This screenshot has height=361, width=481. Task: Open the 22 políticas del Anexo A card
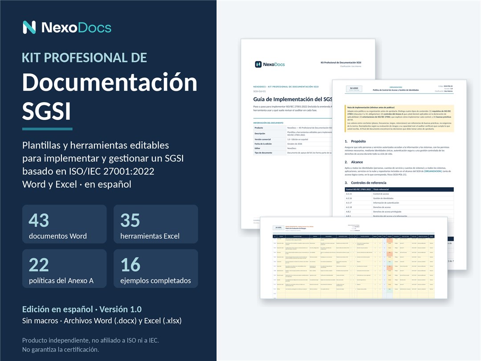pos(65,269)
